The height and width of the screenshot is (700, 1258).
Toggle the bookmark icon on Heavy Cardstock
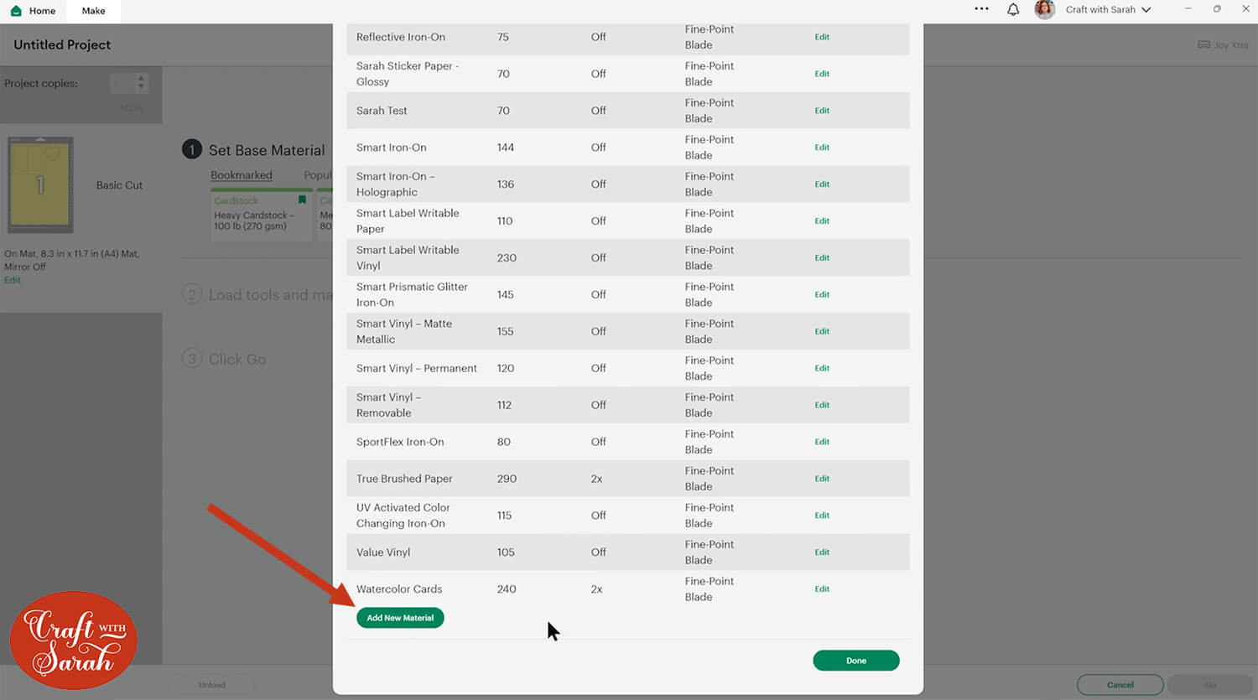pyautogui.click(x=302, y=200)
